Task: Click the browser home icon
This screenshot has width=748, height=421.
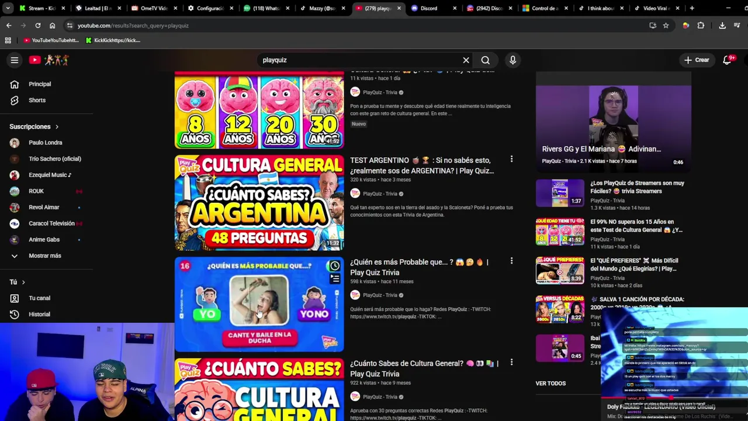Action: [x=53, y=26]
